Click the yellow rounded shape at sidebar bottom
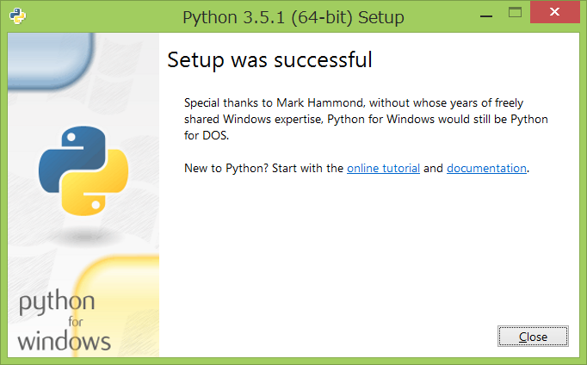Screen dimensions: 587x365 pyautogui.click(x=117, y=305)
